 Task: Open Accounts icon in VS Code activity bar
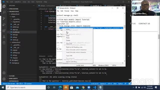point(4,73)
